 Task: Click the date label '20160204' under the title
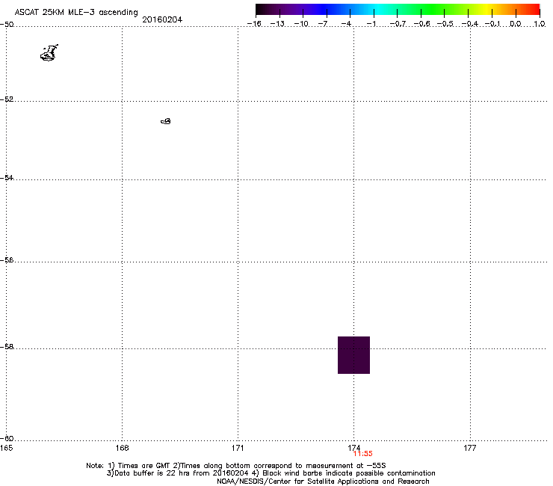162,19
